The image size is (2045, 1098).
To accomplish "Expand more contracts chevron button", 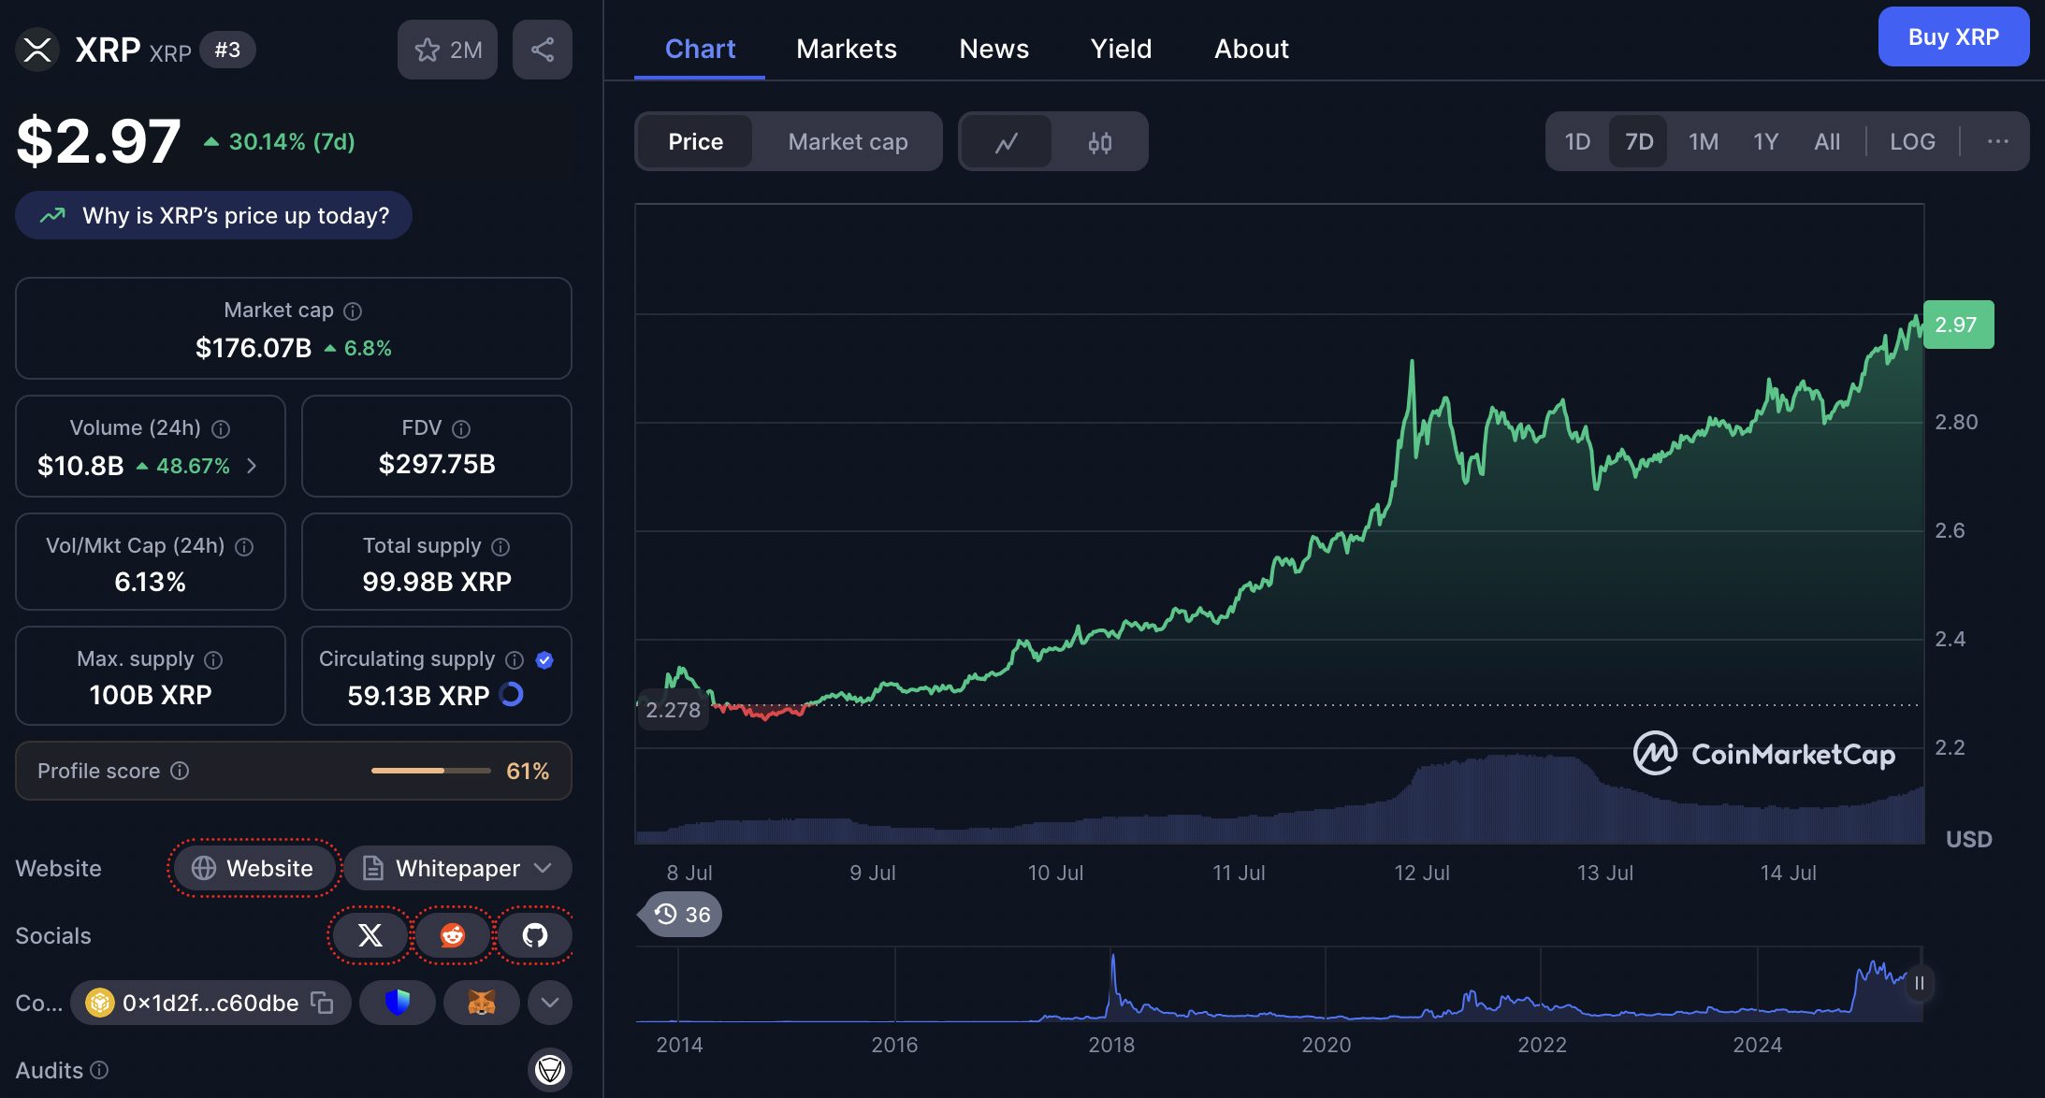I will pyautogui.click(x=550, y=1003).
